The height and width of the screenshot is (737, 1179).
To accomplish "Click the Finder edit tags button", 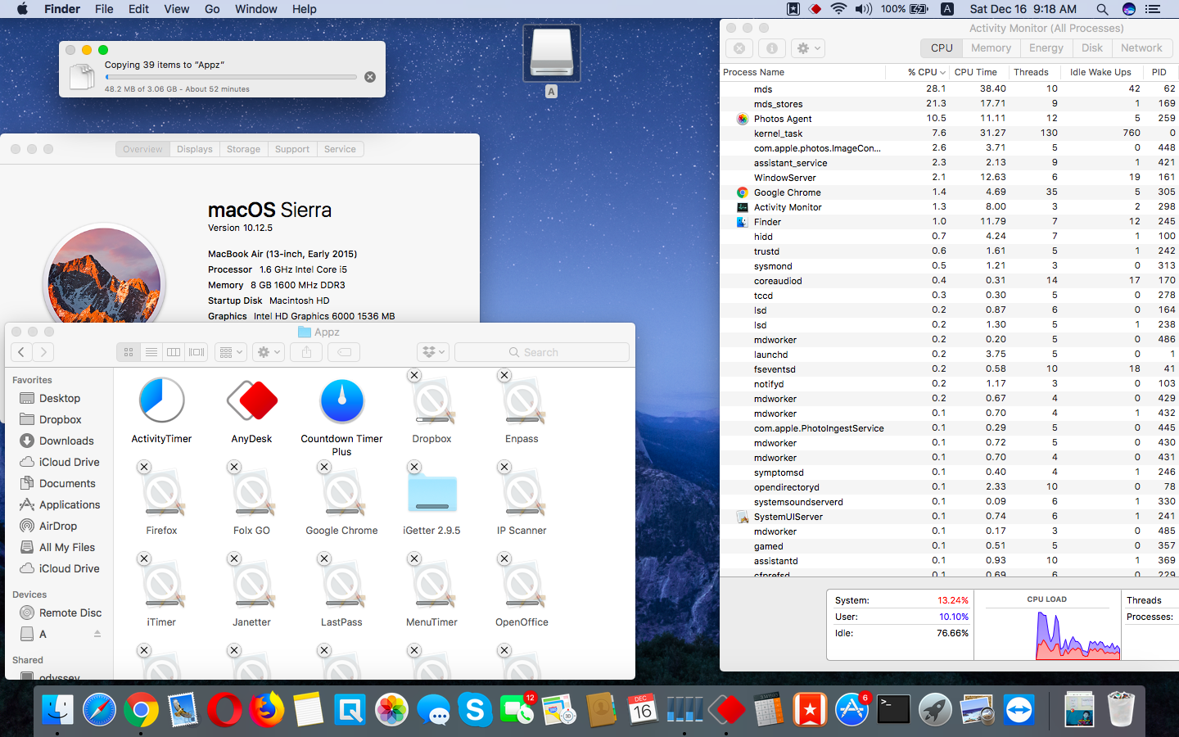I will click(345, 352).
